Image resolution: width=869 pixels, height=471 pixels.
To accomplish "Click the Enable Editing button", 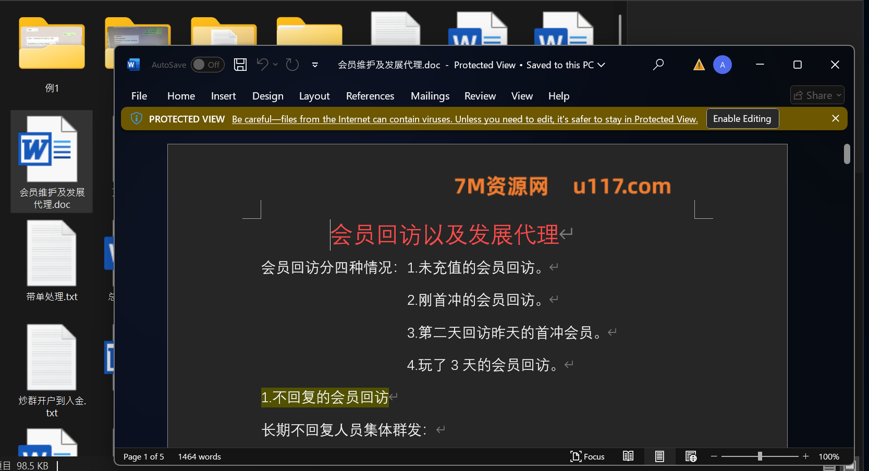I will pos(742,119).
